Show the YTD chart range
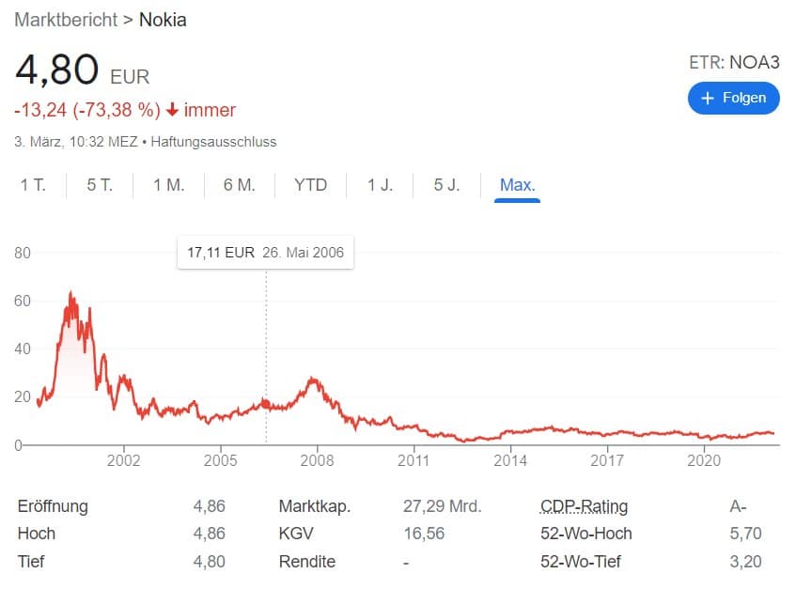Viewport: 796px width, 589px height. (x=310, y=185)
